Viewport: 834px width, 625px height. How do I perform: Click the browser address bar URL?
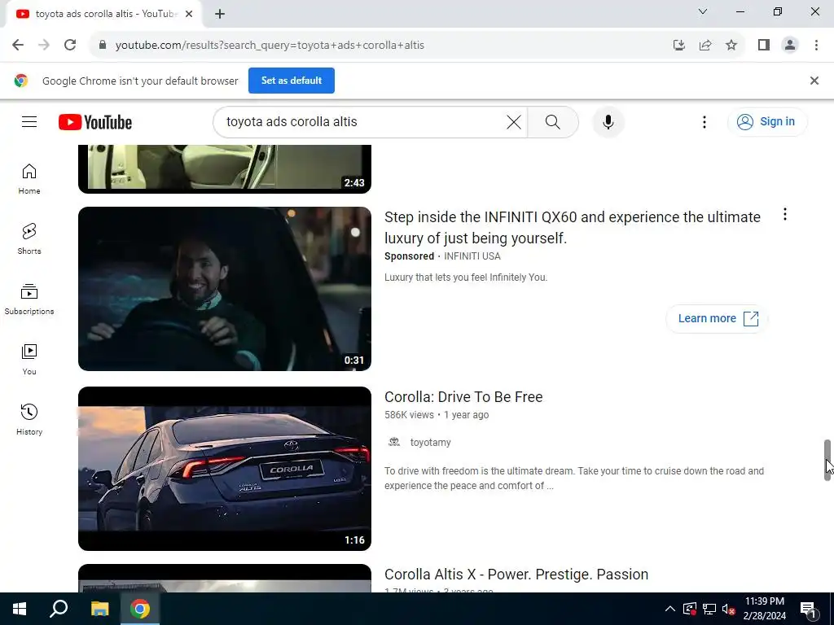point(270,46)
